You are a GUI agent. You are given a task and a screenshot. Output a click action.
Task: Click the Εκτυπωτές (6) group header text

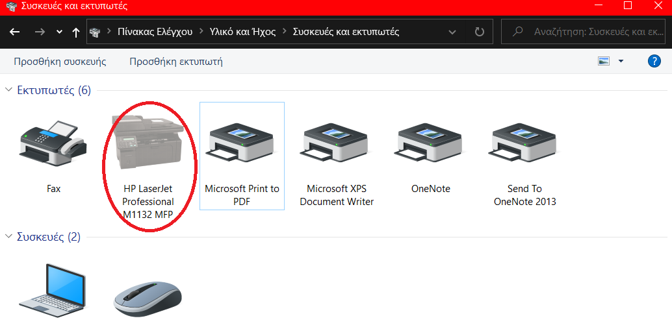54,90
